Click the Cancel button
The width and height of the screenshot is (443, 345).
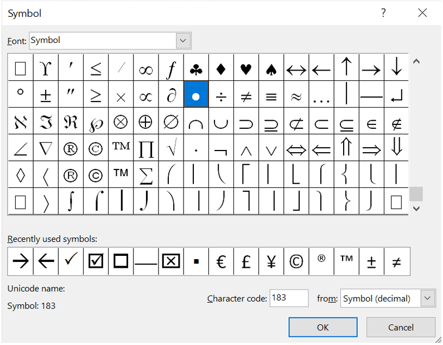click(x=401, y=327)
